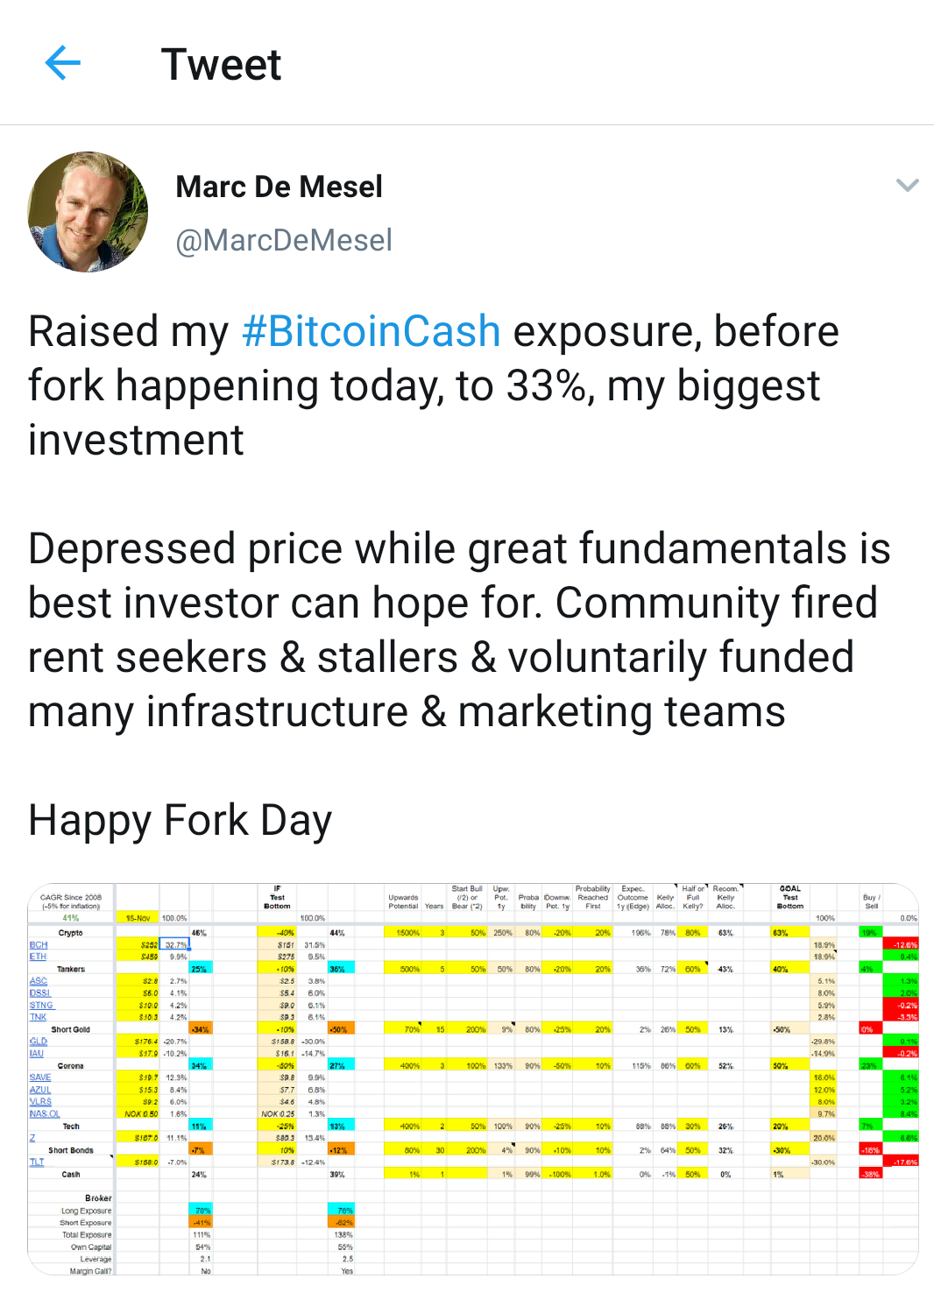Select the SAVE ticker under Corona

pyautogui.click(x=40, y=1077)
